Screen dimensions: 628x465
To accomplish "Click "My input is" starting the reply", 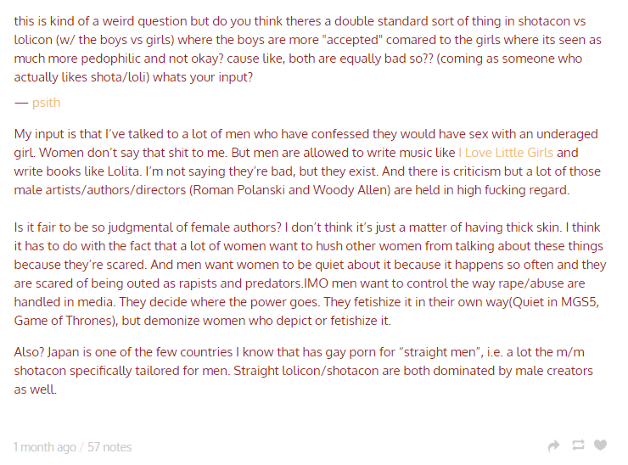I will (x=45, y=134).
